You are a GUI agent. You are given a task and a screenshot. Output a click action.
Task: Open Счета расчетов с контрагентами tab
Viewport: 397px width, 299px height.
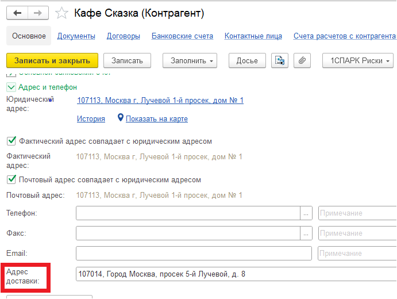[x=345, y=36]
